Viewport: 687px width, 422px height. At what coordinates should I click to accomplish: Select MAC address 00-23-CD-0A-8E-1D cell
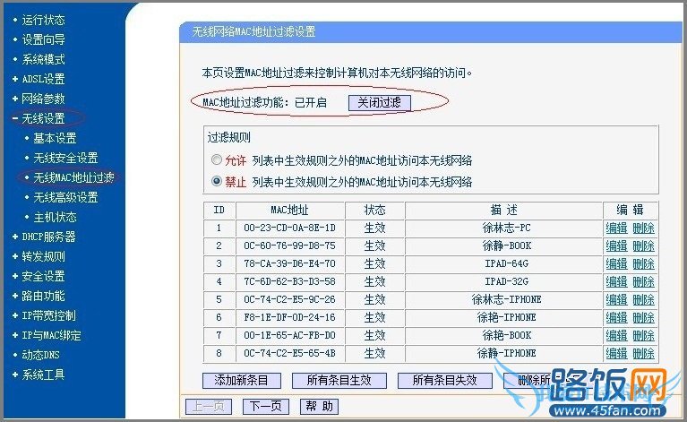tap(290, 228)
